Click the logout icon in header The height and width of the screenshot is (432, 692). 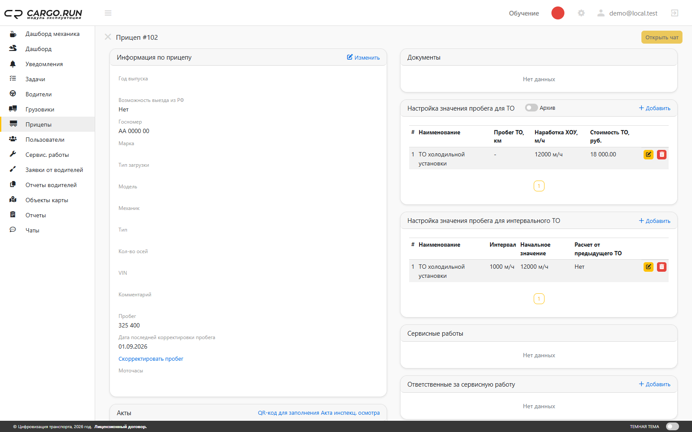coord(675,13)
